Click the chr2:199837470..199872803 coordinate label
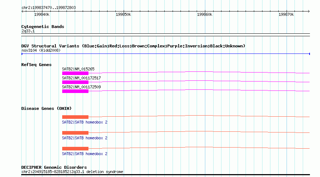320x177 pixels. point(49,8)
